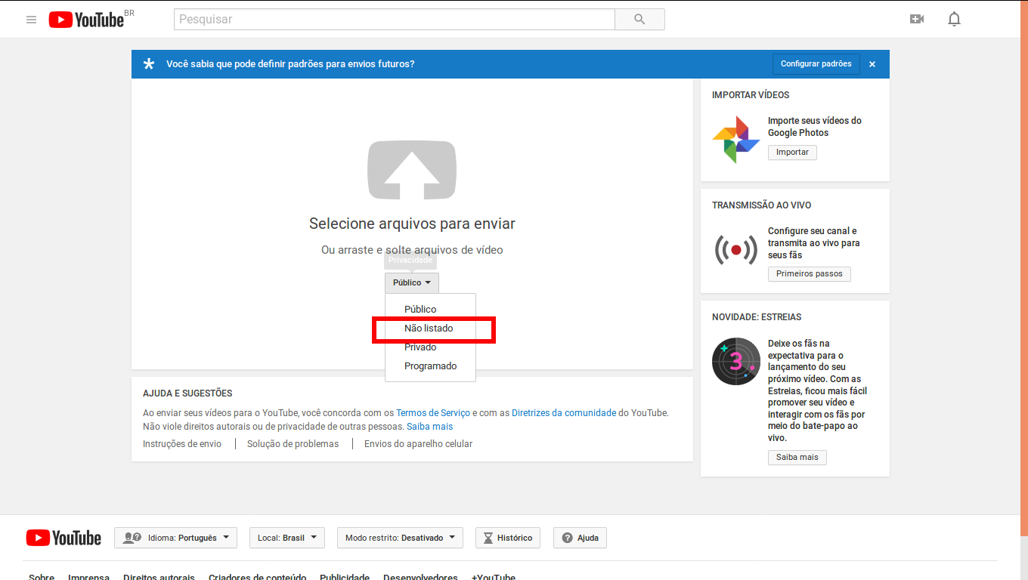Screen dimensions: 1028x580
Task: Open +YouTube footer link
Action: coord(494,577)
